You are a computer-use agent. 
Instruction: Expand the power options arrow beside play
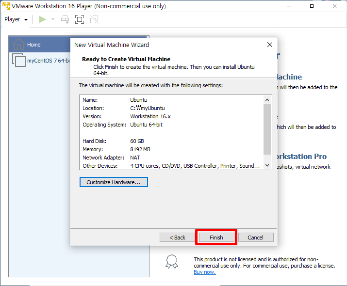[x=53, y=19]
